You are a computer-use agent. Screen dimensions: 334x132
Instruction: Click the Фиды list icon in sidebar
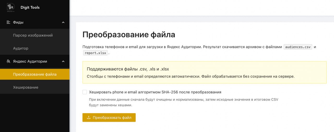point(8,22)
